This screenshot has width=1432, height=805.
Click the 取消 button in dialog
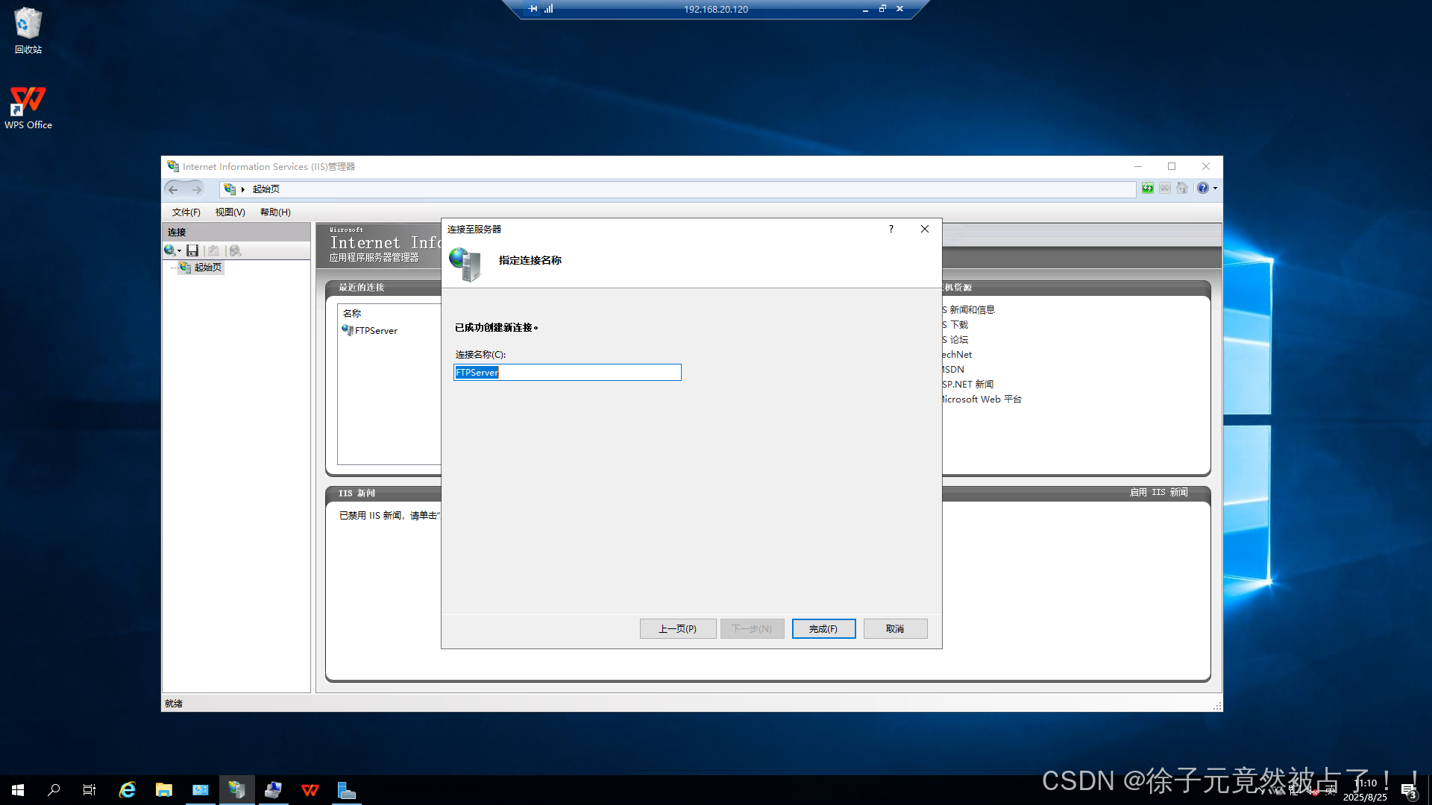(895, 629)
